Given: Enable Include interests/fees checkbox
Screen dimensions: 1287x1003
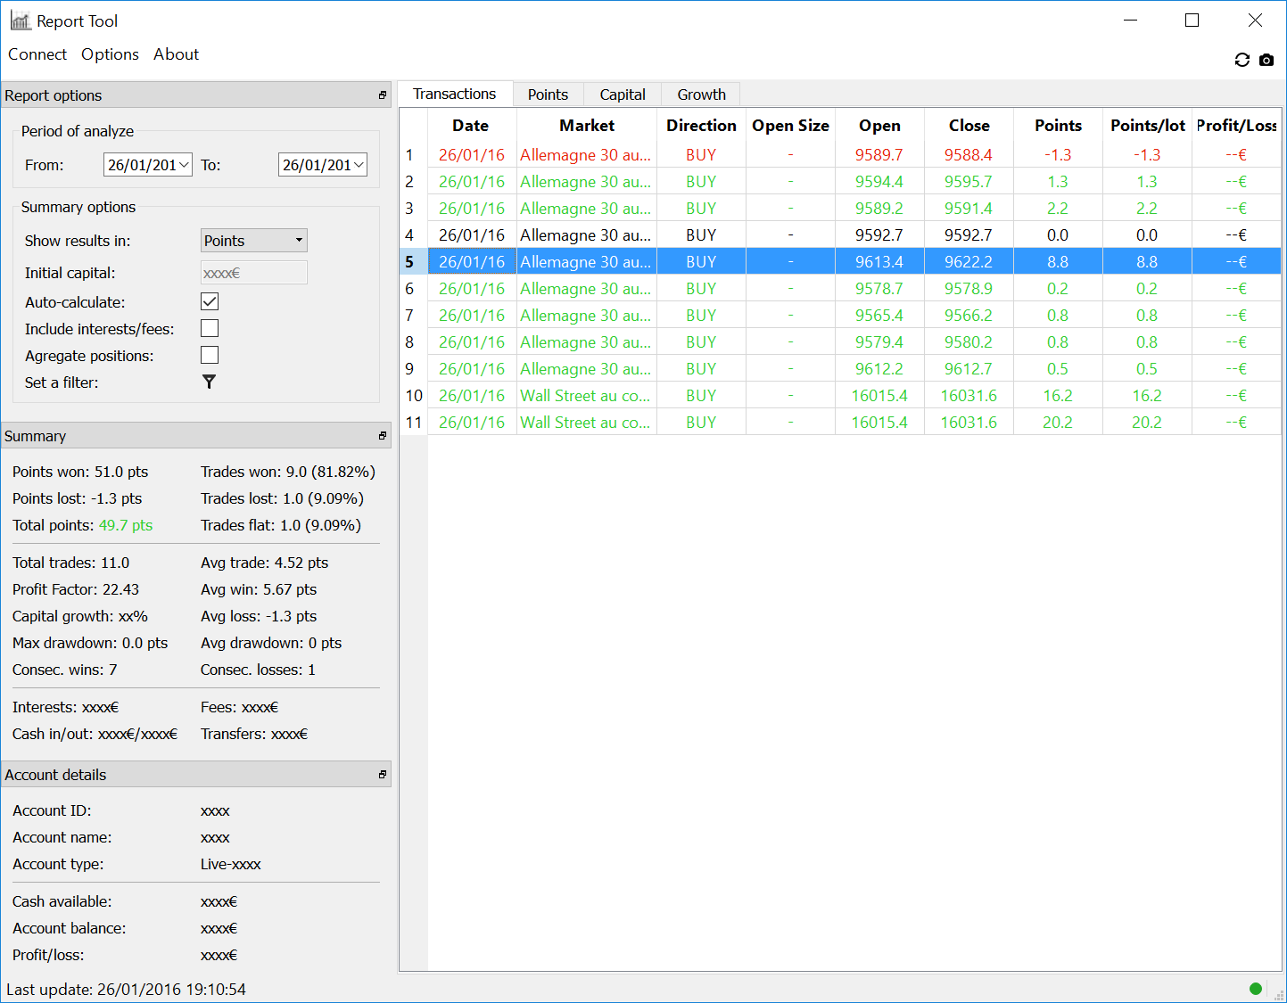Looking at the screenshot, I should pyautogui.click(x=210, y=328).
